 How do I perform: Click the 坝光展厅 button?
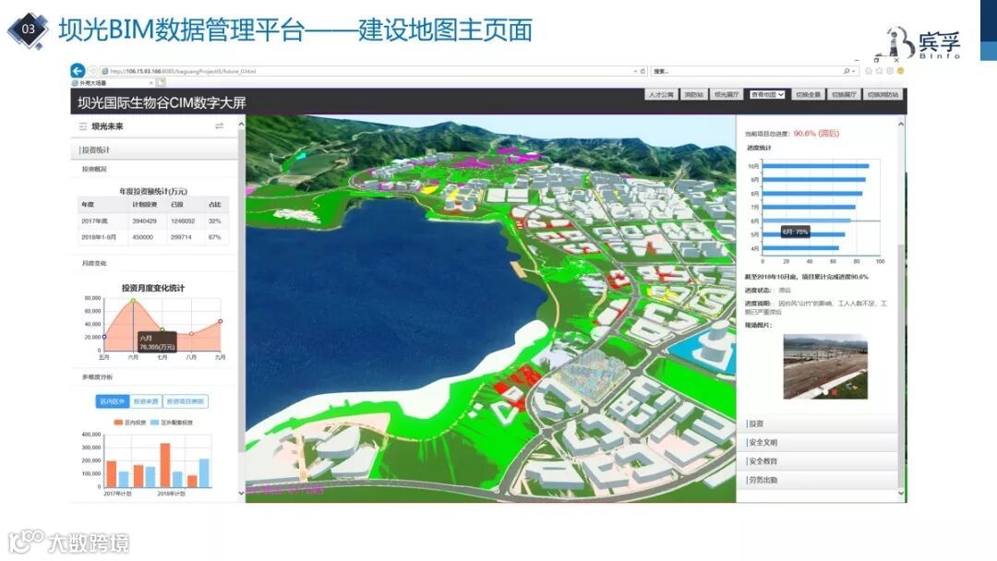pos(727,95)
